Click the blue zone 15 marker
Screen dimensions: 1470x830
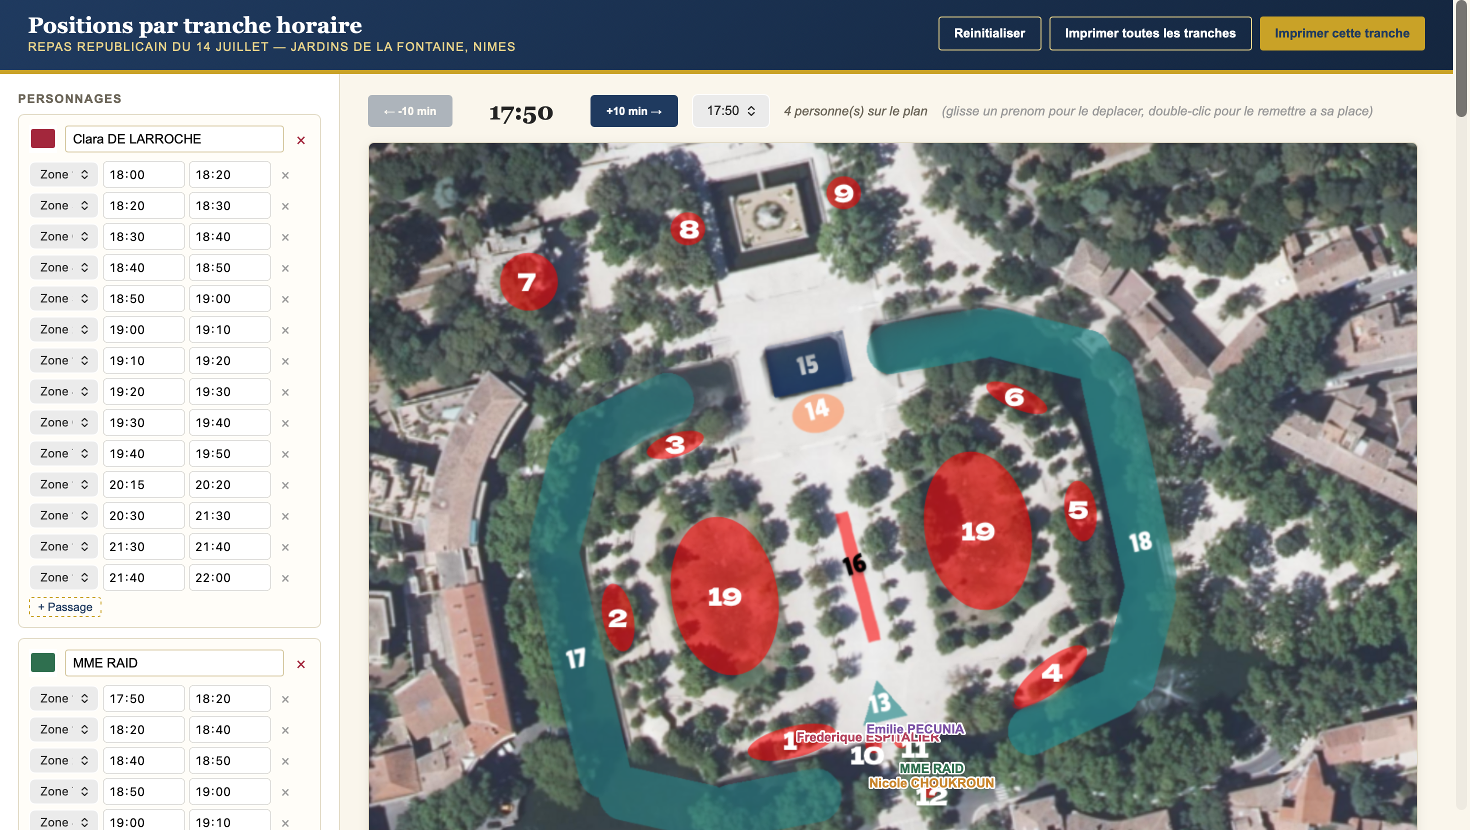(x=807, y=364)
